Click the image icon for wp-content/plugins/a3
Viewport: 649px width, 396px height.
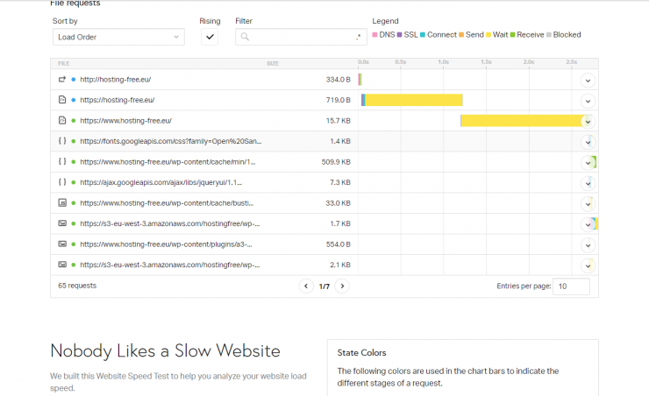62,244
